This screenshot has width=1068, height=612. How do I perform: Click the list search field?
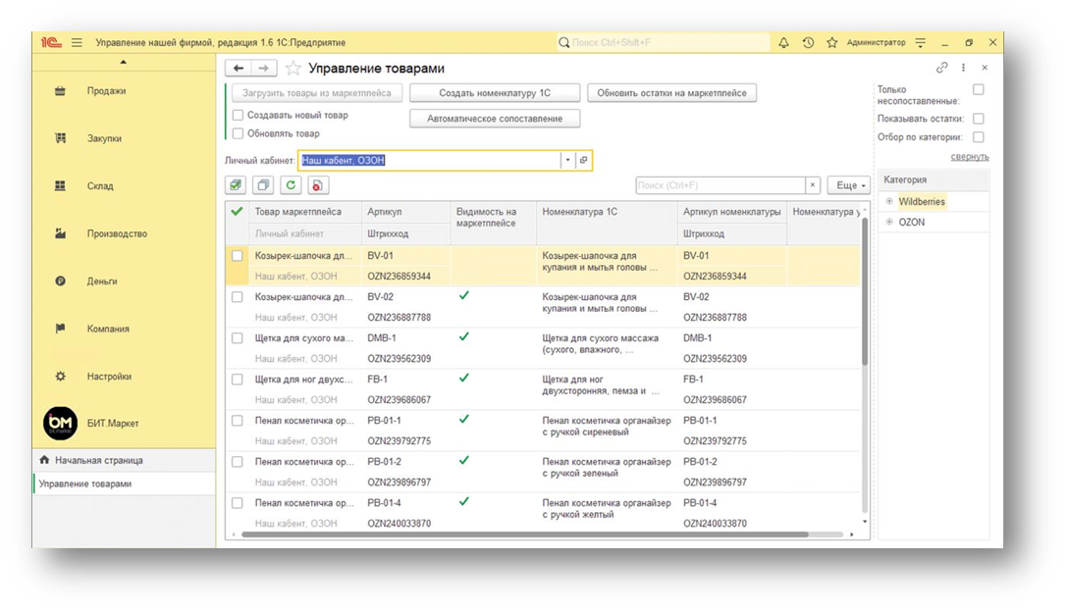pyautogui.click(x=721, y=185)
